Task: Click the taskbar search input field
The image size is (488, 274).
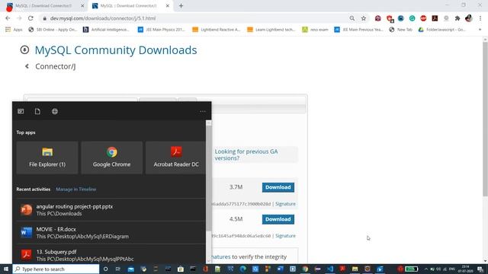Action: [x=56, y=269]
